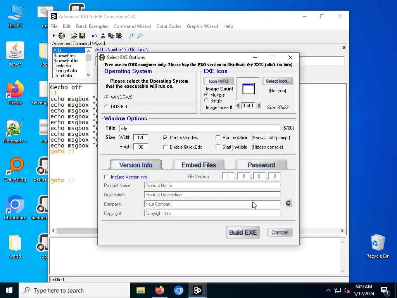Open the Graphic Wizard menu
This screenshot has height=298, width=397.
point(202,26)
